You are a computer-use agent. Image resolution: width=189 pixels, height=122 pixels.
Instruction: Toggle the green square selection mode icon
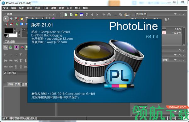11,47
